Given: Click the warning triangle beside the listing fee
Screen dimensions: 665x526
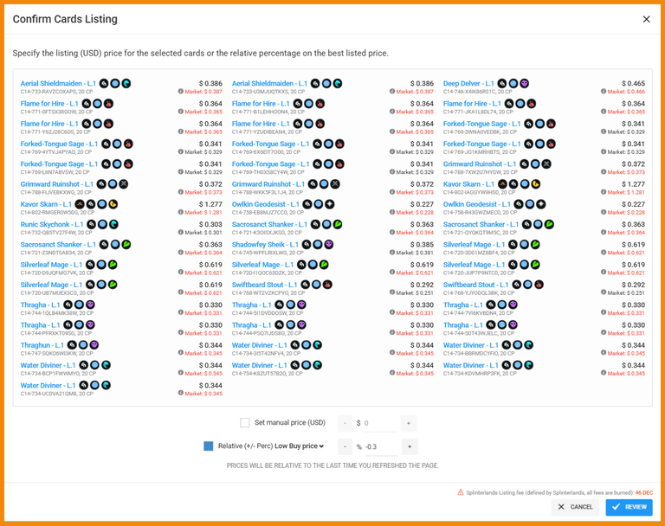Looking at the screenshot, I should point(460,492).
